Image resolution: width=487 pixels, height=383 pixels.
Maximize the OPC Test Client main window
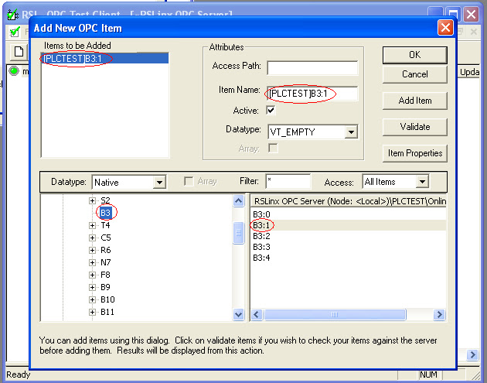pos(453,14)
